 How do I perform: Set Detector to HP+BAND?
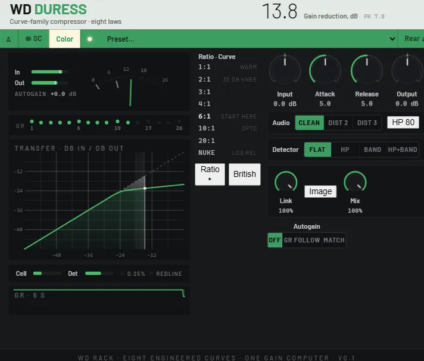click(403, 150)
